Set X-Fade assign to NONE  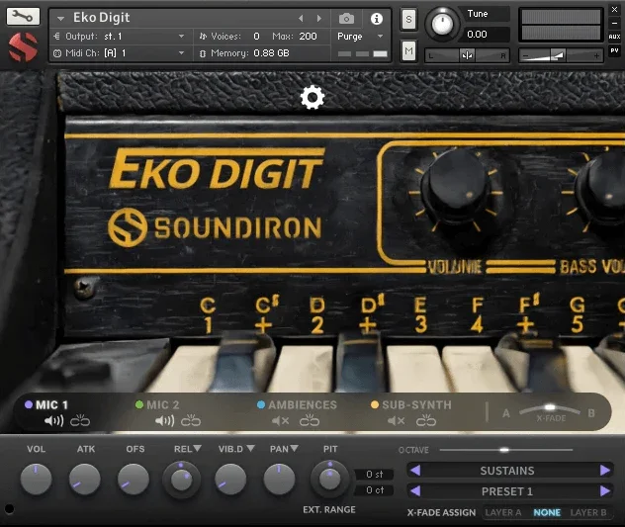(x=547, y=512)
